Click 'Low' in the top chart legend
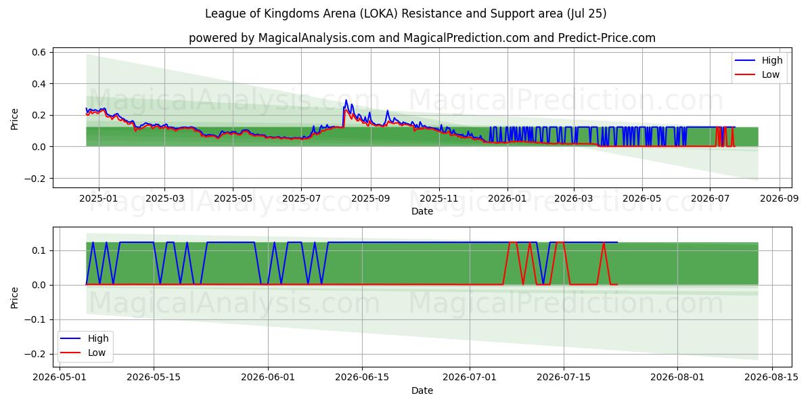The height and width of the screenshot is (406, 812). (x=771, y=75)
